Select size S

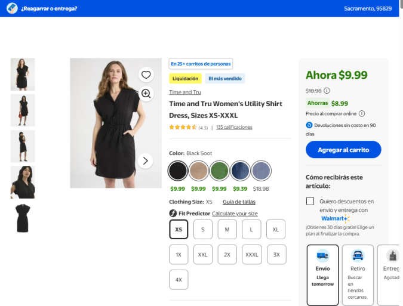[203, 229]
